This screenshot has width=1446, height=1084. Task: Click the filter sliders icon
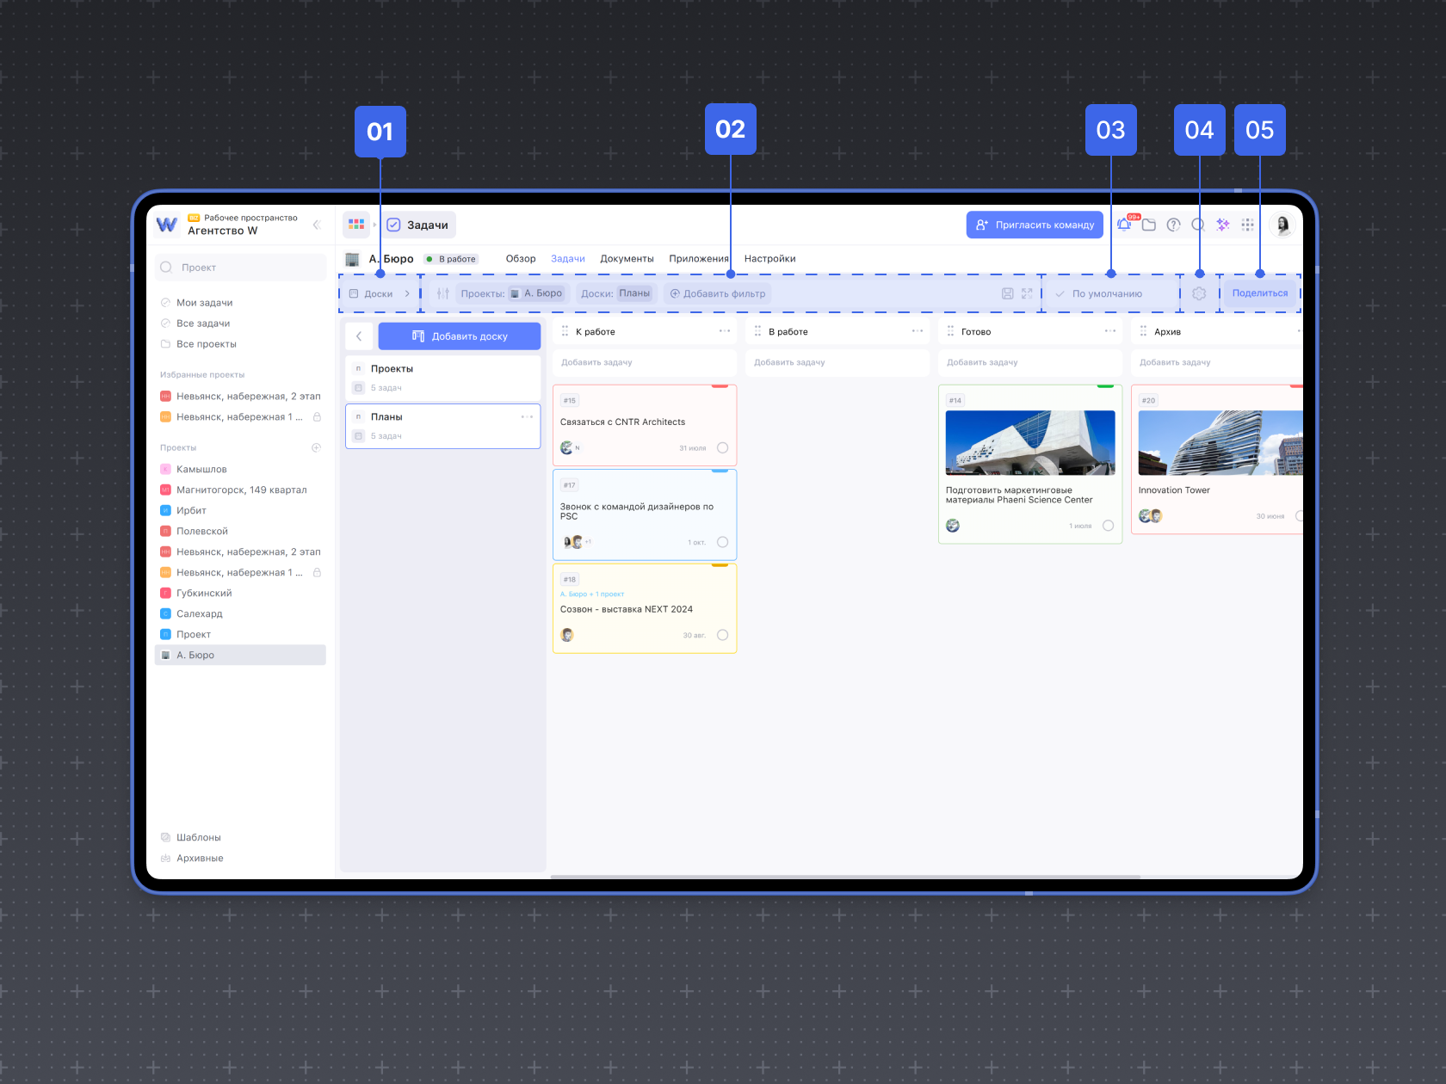tap(443, 293)
